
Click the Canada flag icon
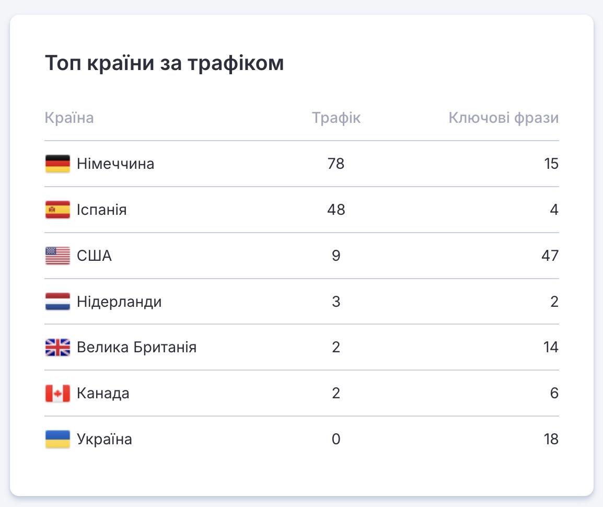pyautogui.click(x=57, y=394)
